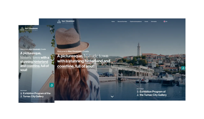Click the language flag icon beside EN
Screen dimensions: 204x119
pyautogui.click(x=164, y=21)
